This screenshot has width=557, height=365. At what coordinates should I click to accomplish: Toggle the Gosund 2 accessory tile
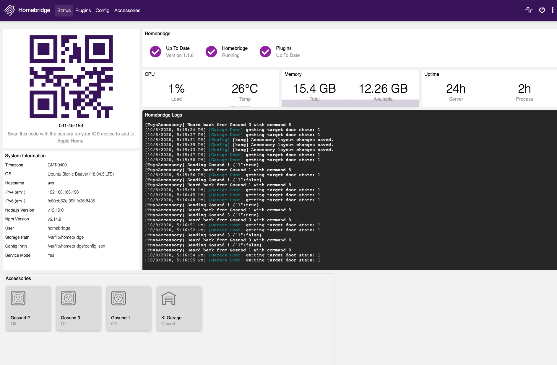(28, 308)
